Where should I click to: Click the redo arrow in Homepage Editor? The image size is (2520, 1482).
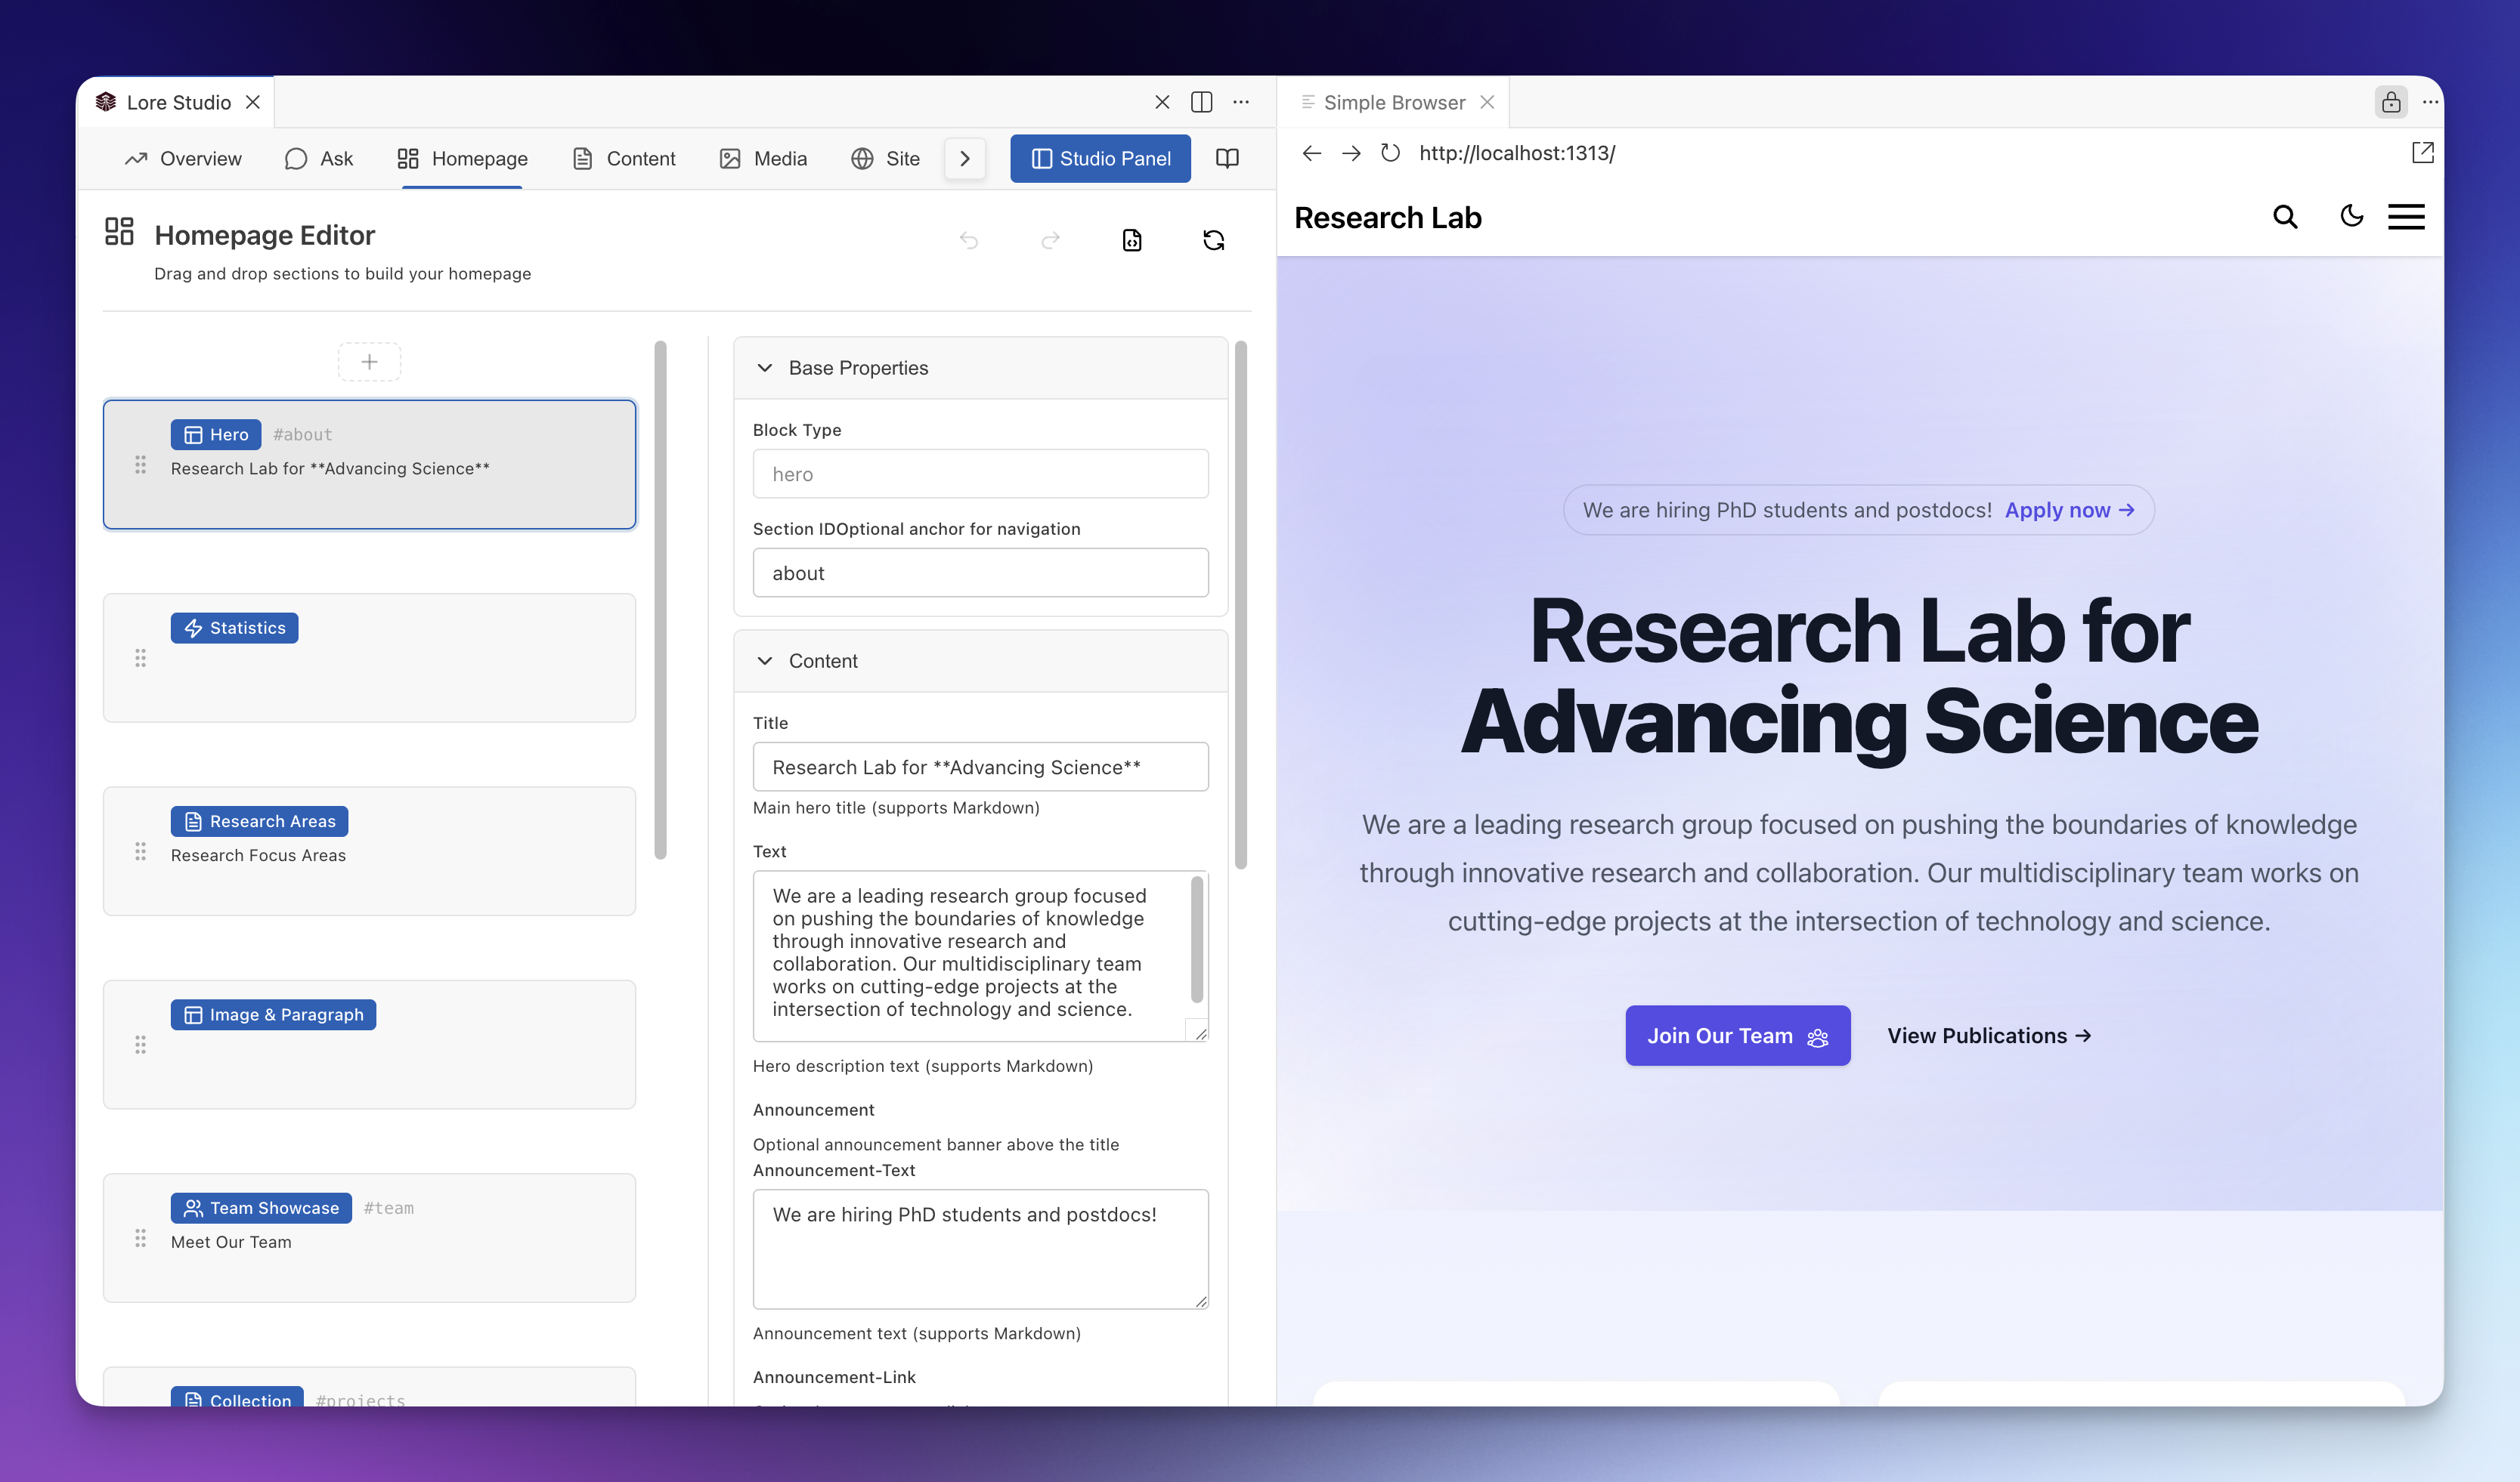[x=1050, y=240]
